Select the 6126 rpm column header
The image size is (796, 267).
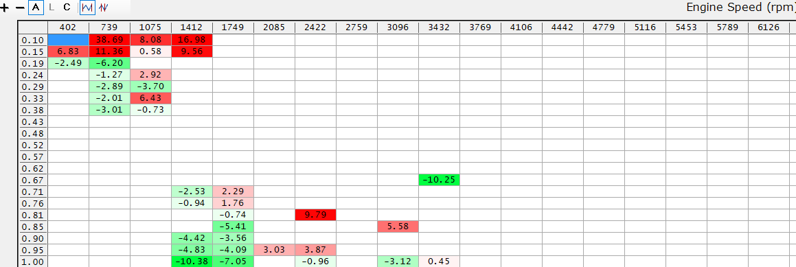[x=768, y=27]
